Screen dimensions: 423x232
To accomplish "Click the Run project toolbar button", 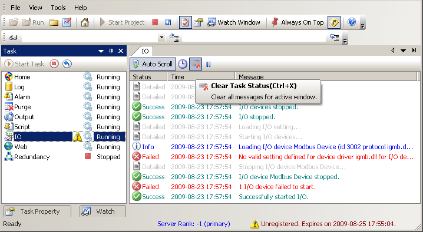I will click(33, 22).
